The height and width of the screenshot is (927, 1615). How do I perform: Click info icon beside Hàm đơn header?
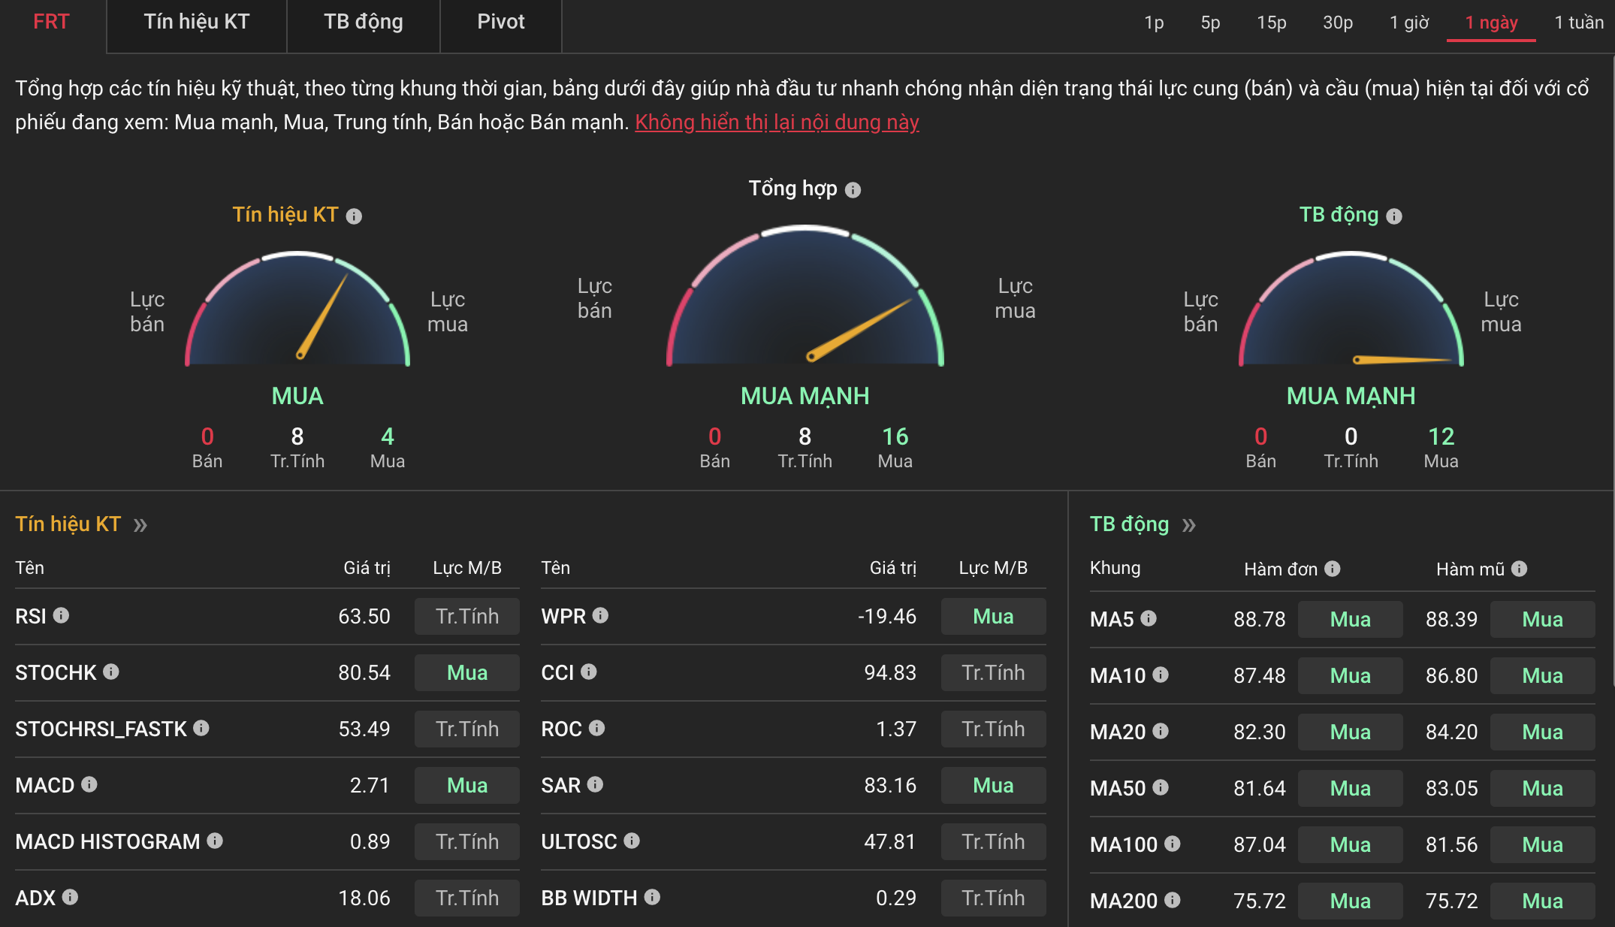1333,569
